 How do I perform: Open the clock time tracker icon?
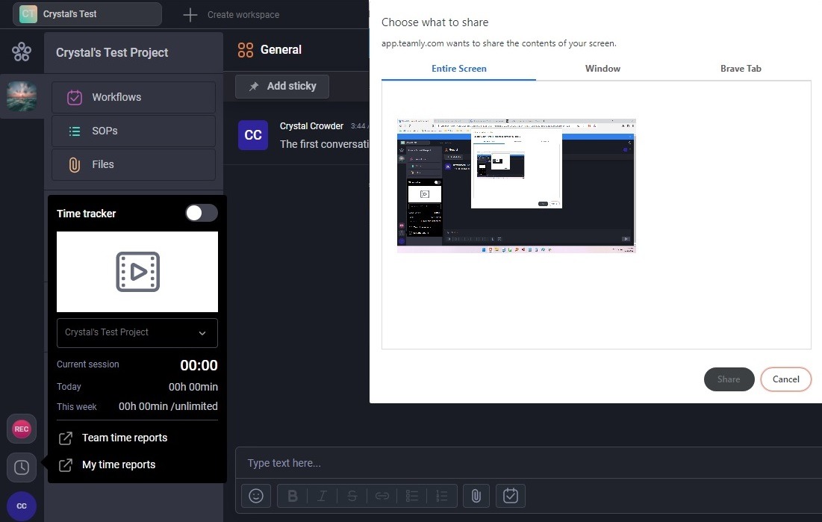22,467
